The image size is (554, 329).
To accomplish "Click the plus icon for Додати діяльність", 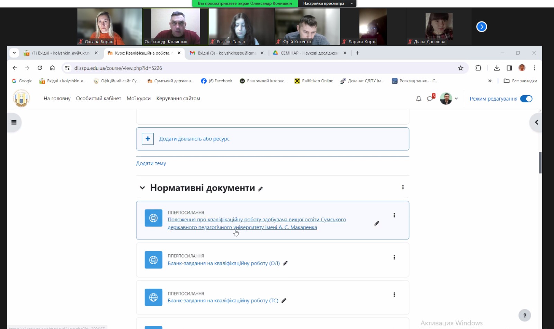I will coord(148,139).
